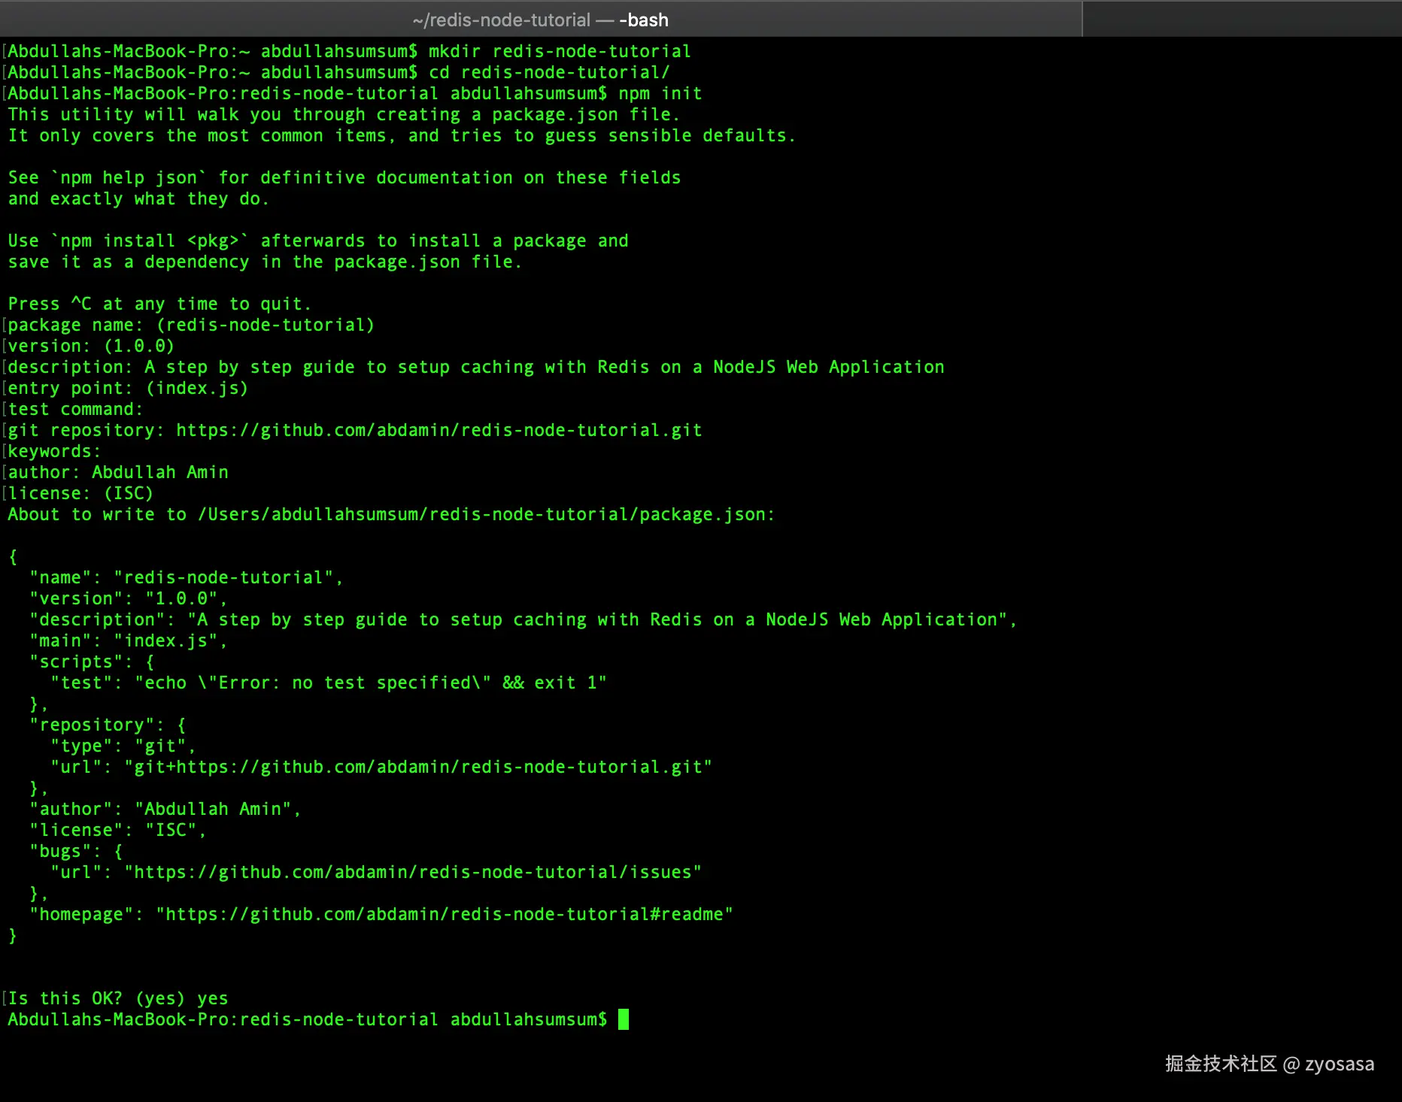Click the 'git repository:' prompt line
Image resolution: width=1402 pixels, height=1102 pixels.
(354, 430)
